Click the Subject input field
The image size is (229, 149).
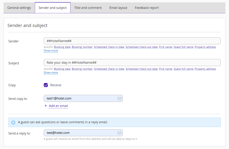(x=132, y=63)
